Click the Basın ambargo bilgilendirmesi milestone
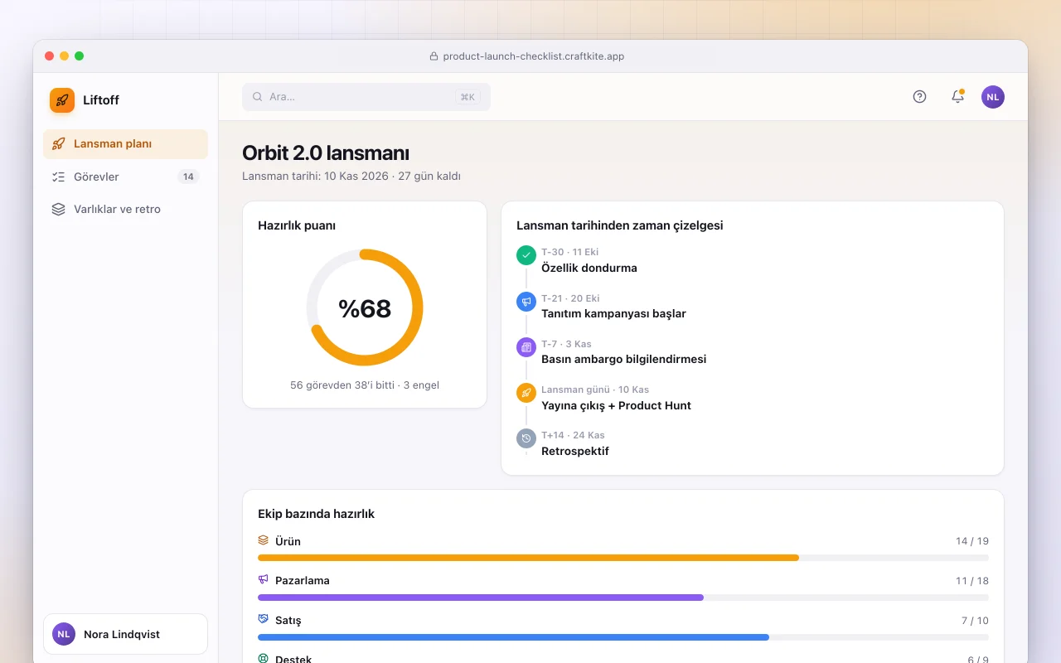The width and height of the screenshot is (1061, 663). 623,359
